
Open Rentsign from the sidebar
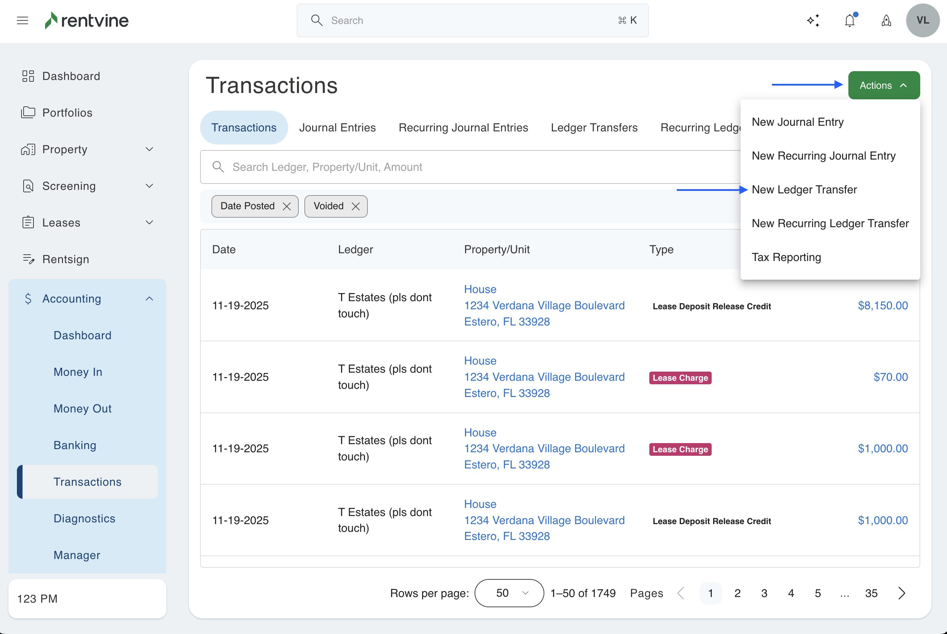click(x=66, y=259)
